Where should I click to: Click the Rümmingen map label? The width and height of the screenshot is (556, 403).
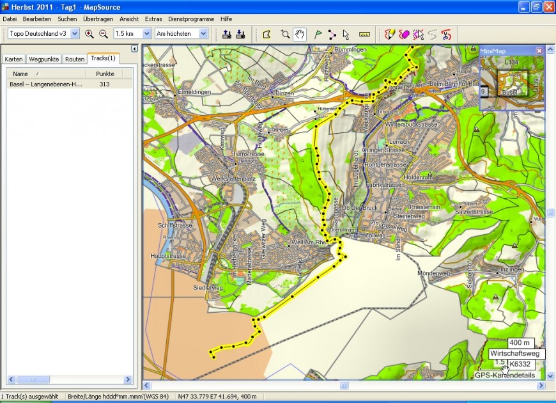point(350,50)
